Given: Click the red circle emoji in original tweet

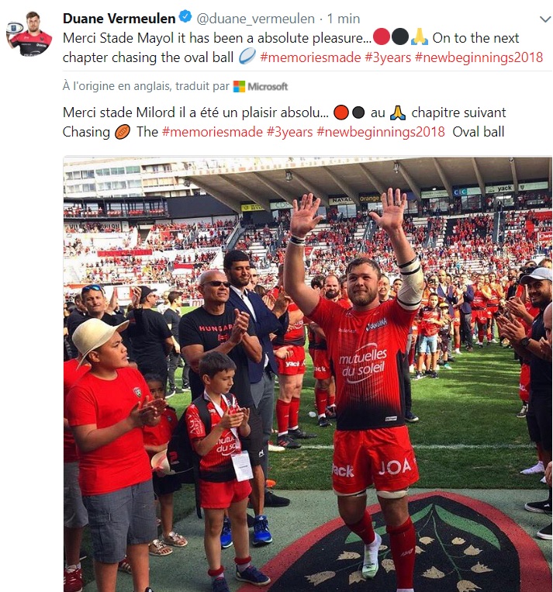Looking at the screenshot, I should (382, 37).
